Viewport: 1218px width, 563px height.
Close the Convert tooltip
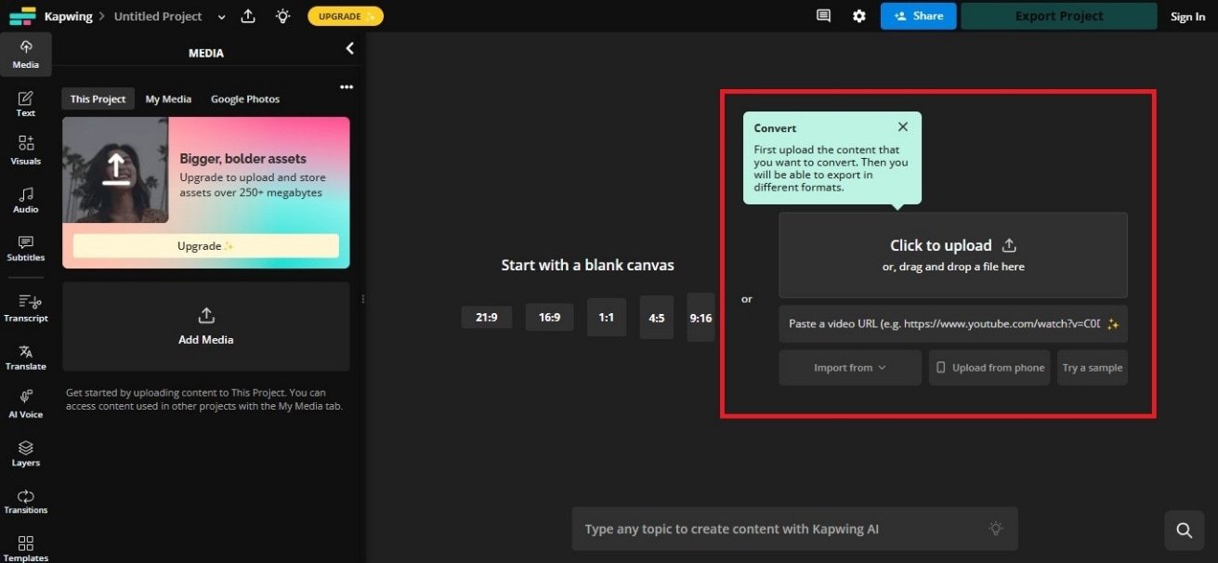tap(903, 127)
